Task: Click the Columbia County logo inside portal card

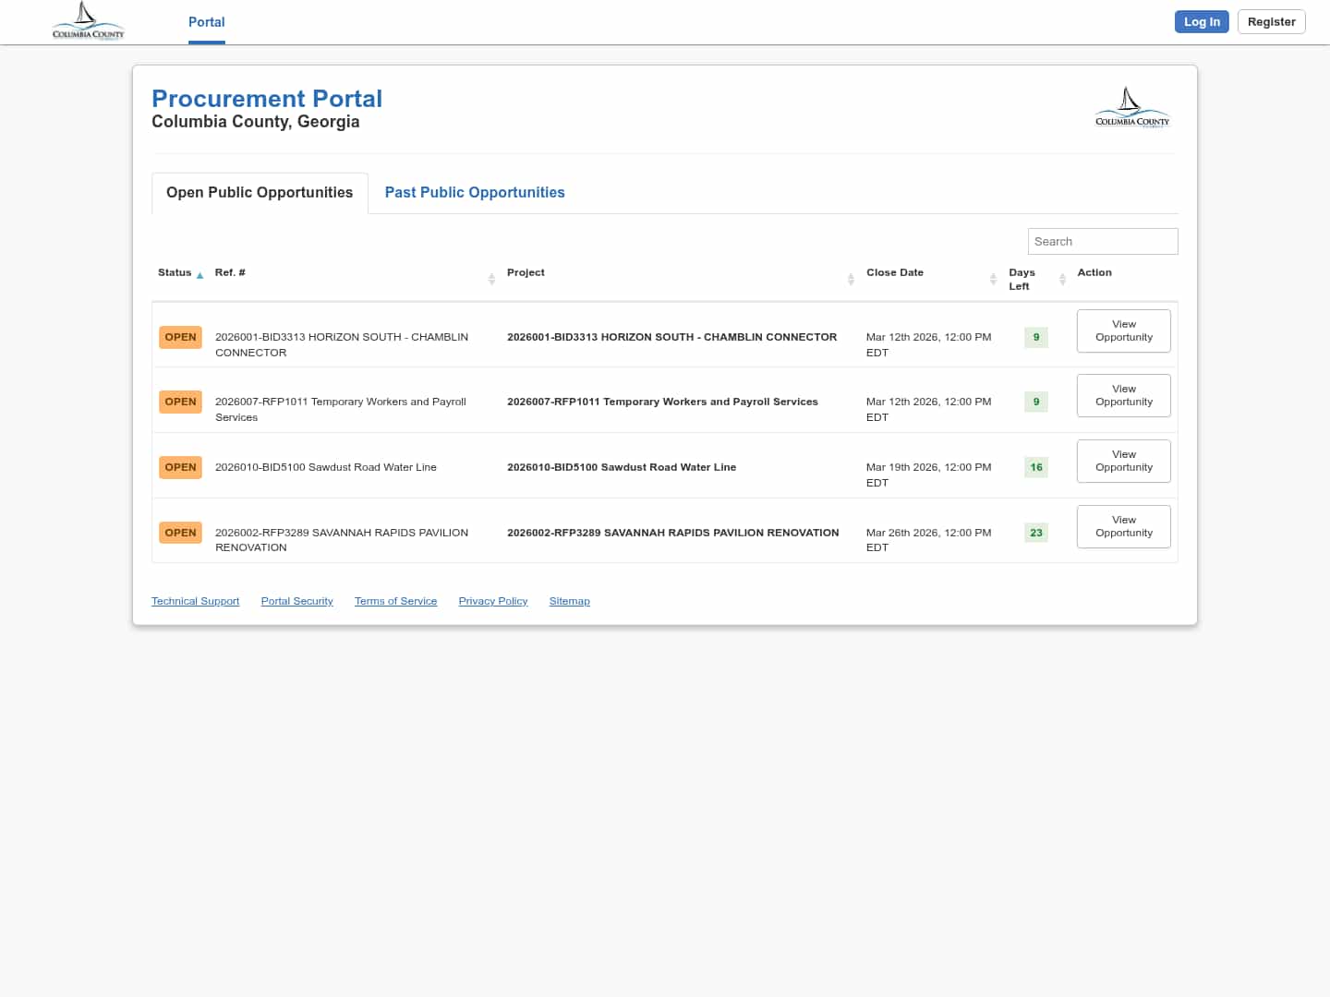Action: point(1131,108)
